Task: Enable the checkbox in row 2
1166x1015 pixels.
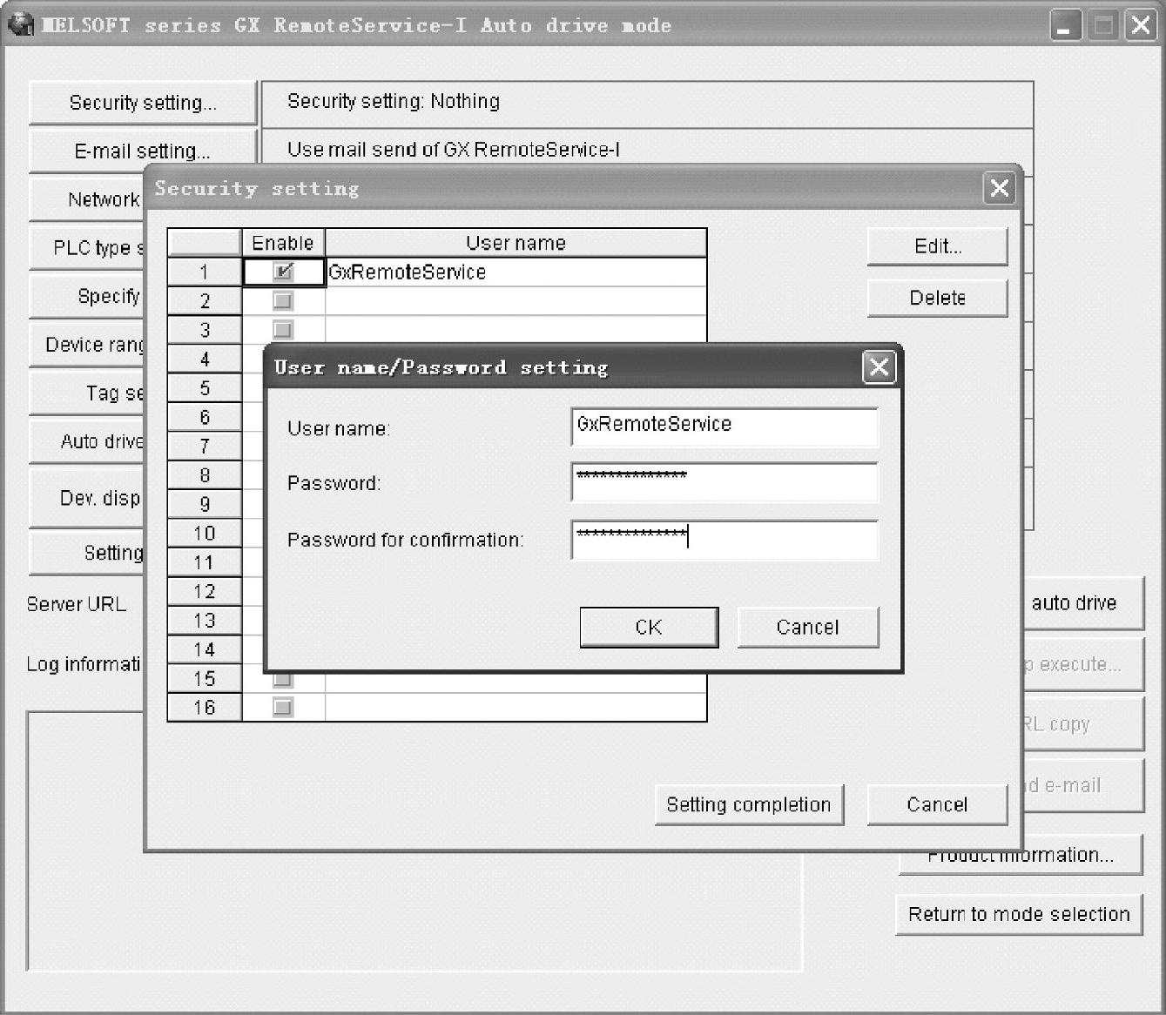Action: (283, 301)
